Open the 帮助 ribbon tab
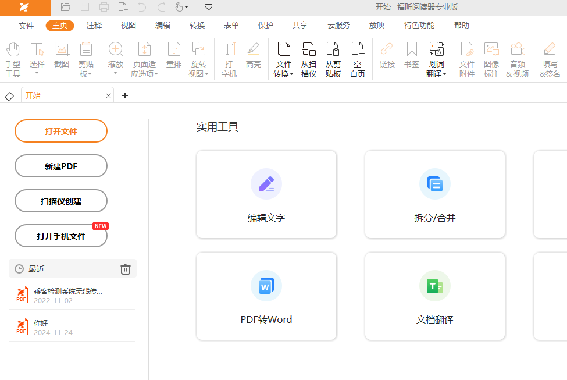The height and width of the screenshot is (380, 567). click(462, 26)
